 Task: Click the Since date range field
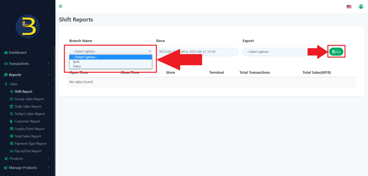point(198,52)
